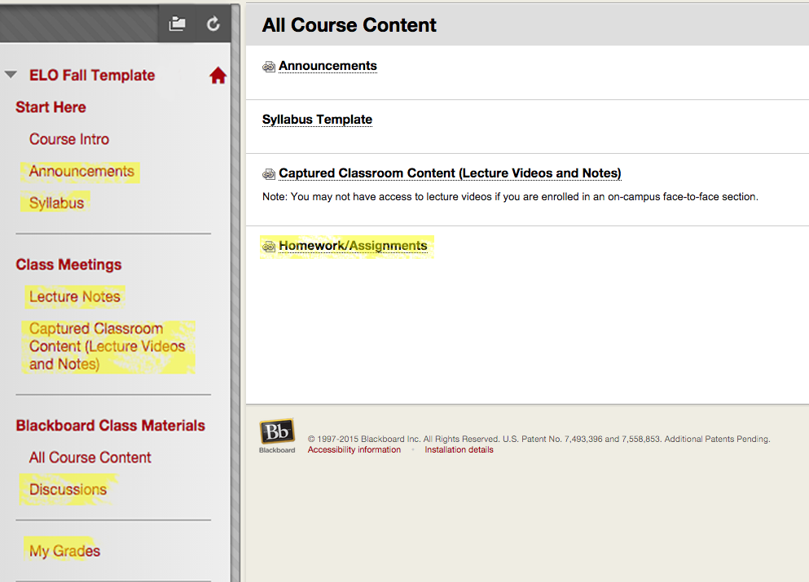This screenshot has width=809, height=582.
Task: Open Course Intro in the sidebar
Action: (69, 139)
